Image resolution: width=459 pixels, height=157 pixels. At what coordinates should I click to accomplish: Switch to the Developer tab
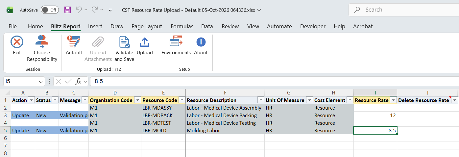[313, 26]
